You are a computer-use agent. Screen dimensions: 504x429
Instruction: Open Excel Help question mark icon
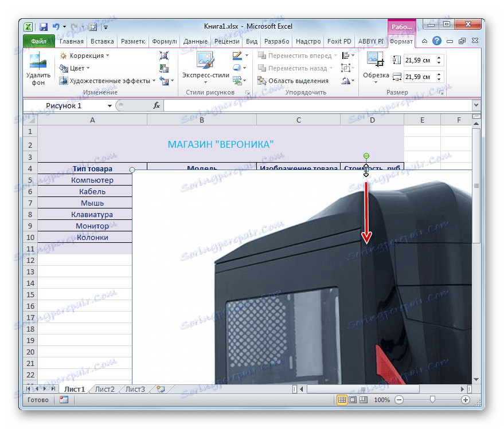coord(437,41)
